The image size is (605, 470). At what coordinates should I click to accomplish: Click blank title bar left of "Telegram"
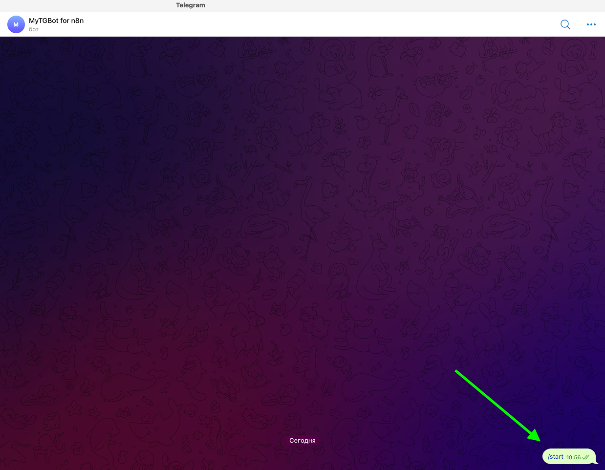click(73, 5)
